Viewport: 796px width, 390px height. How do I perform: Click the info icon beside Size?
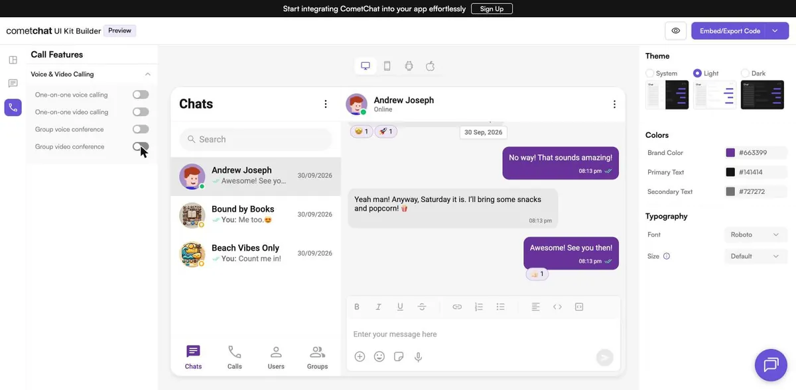tap(667, 256)
